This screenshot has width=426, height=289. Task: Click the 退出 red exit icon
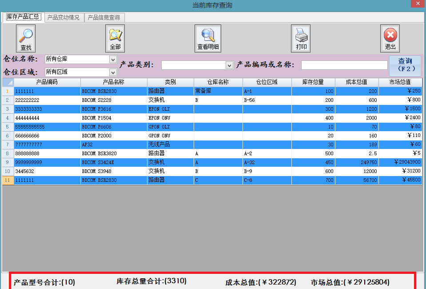coord(390,38)
